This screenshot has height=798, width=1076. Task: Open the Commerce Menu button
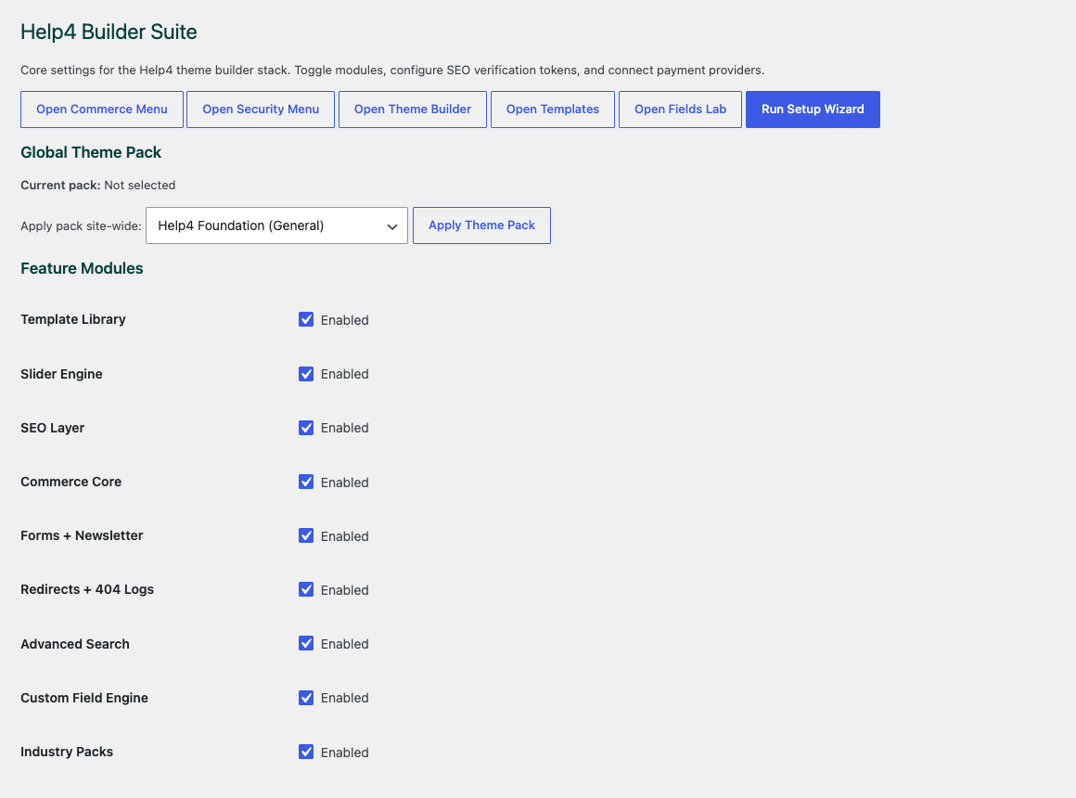click(x=101, y=109)
